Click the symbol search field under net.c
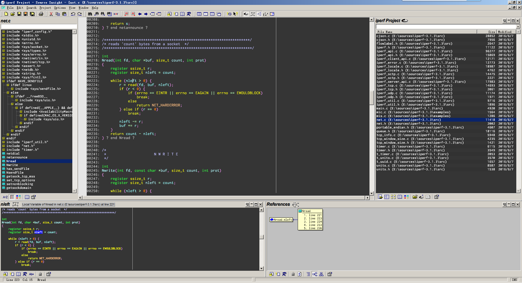 (x=39, y=26)
